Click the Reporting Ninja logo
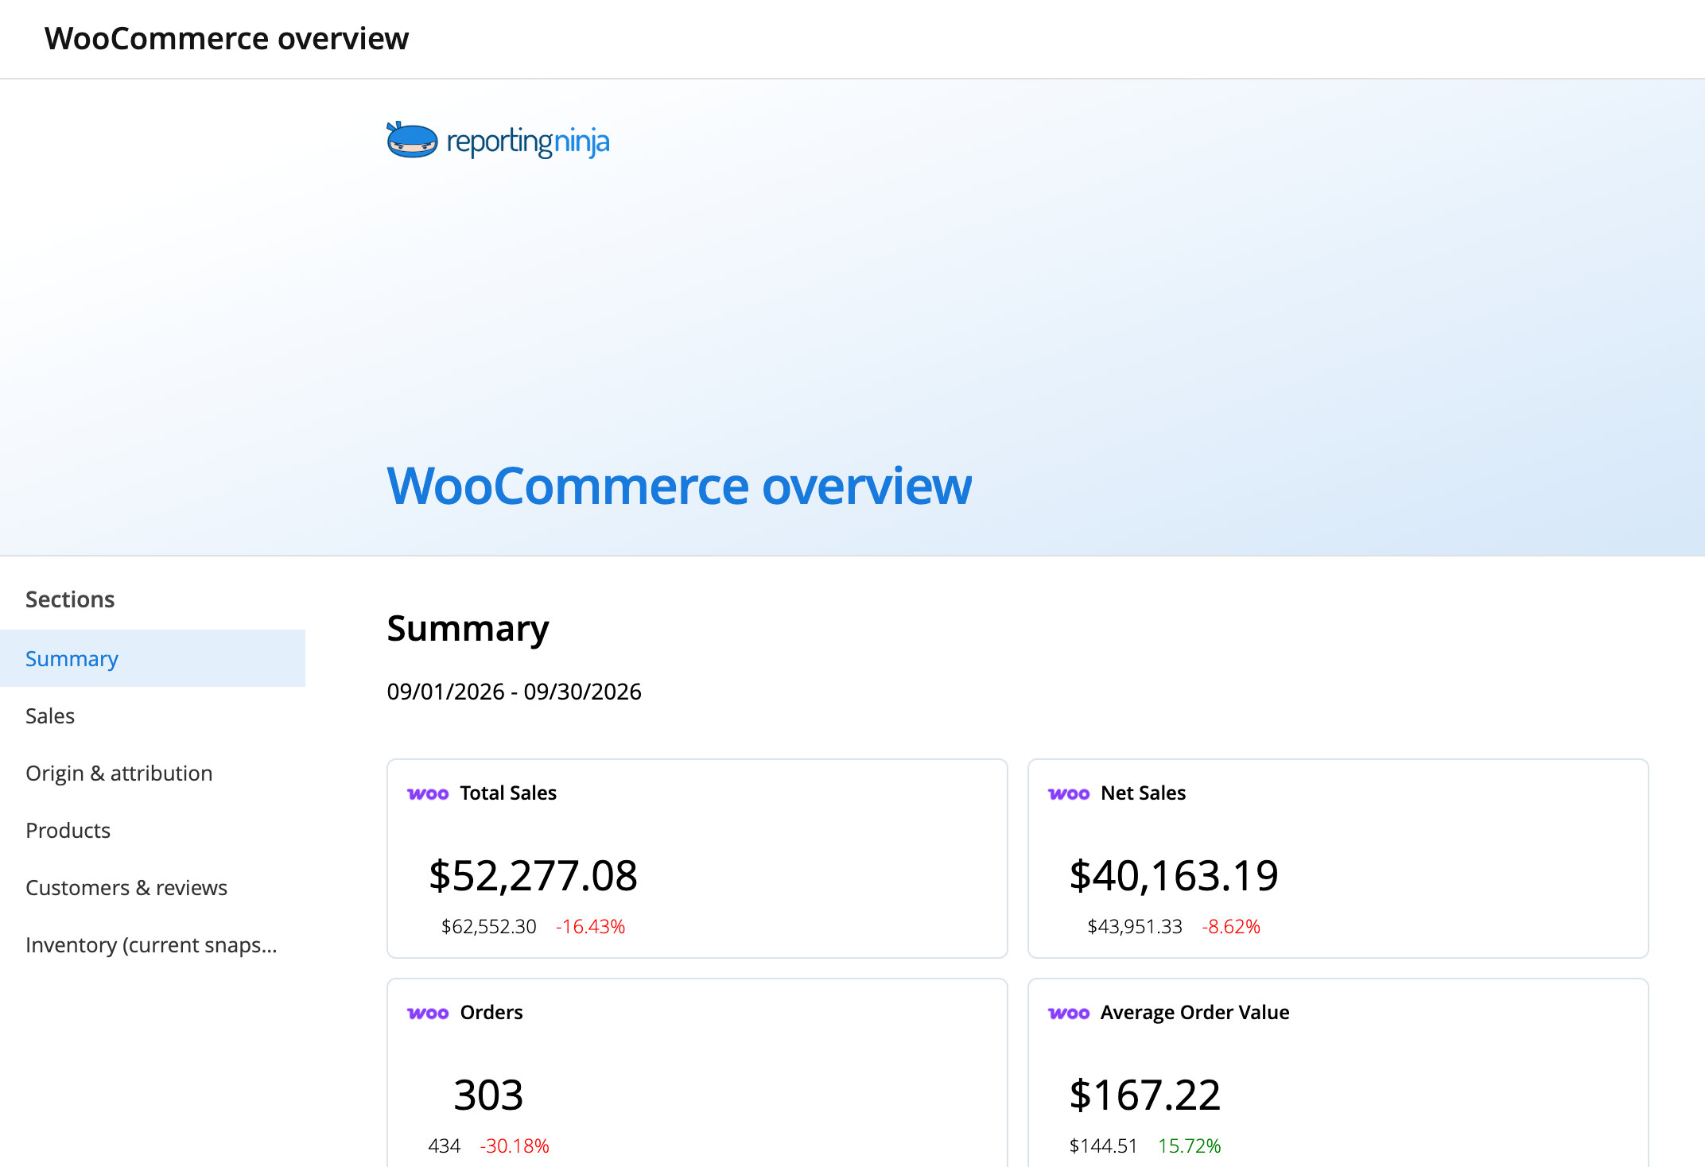Viewport: 1705px width, 1167px height. 498,141
